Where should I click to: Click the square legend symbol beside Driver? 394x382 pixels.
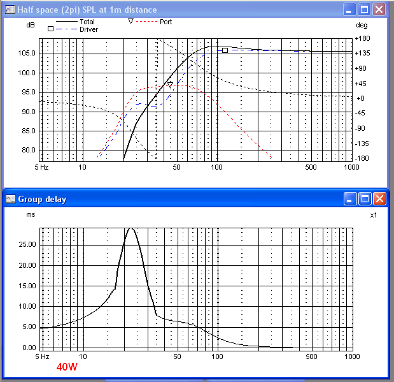click(x=50, y=29)
